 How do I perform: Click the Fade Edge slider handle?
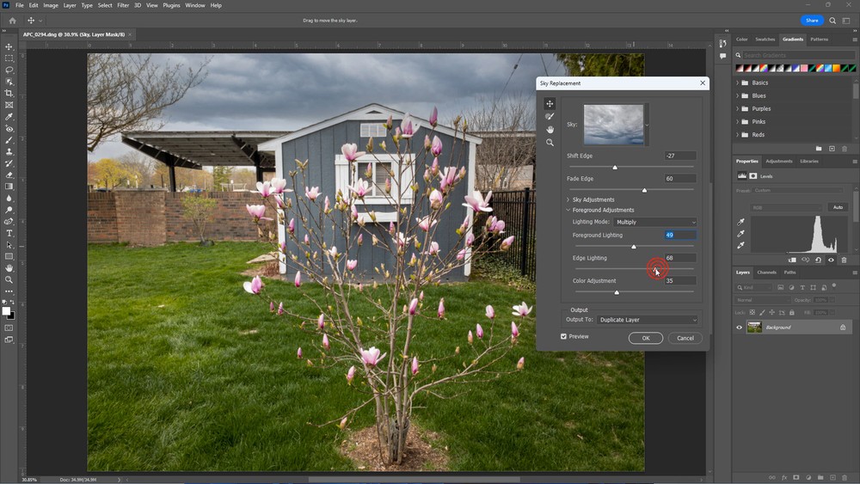[644, 190]
